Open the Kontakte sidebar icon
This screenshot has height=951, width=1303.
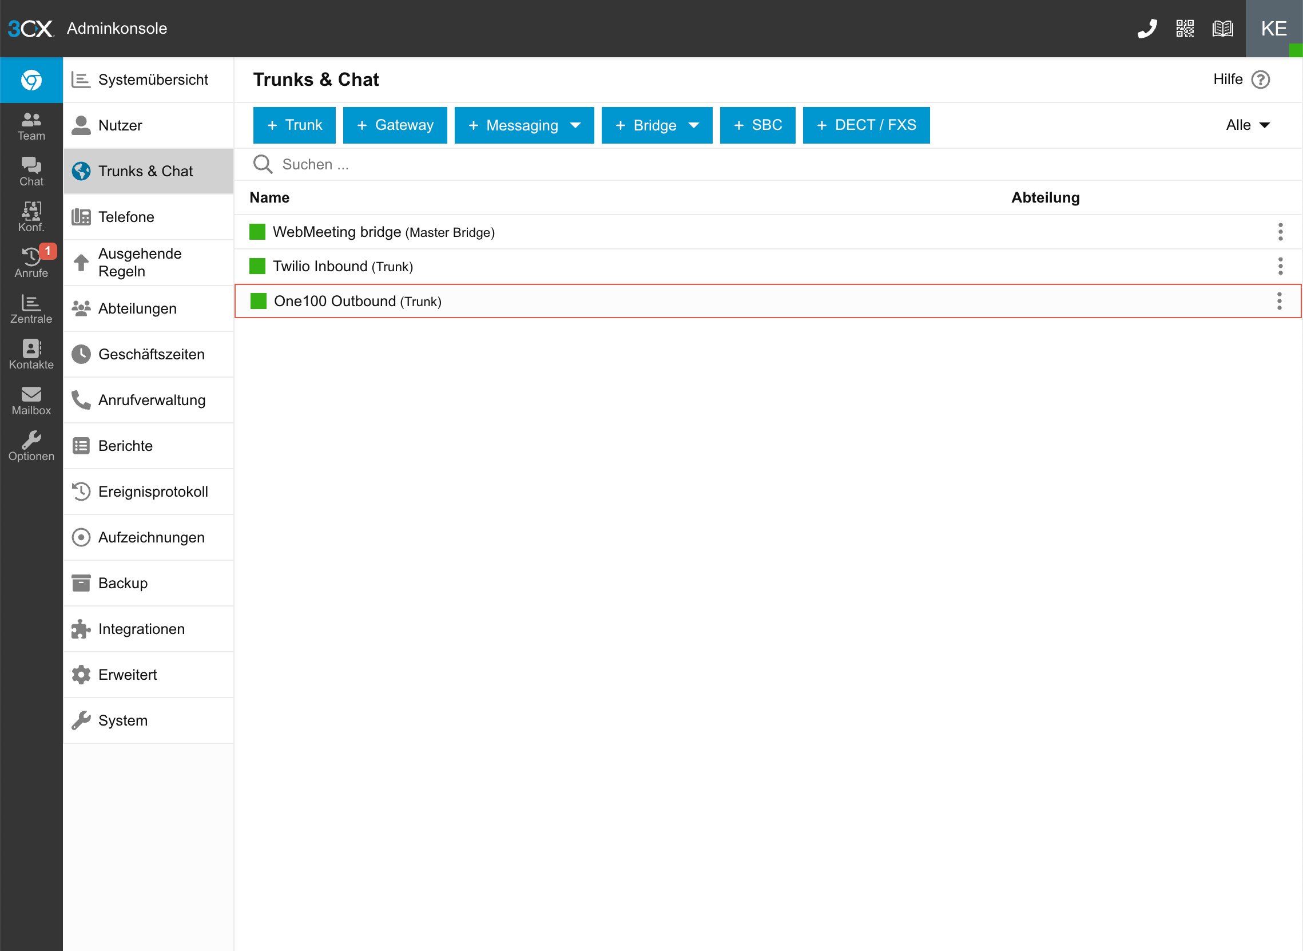[31, 355]
